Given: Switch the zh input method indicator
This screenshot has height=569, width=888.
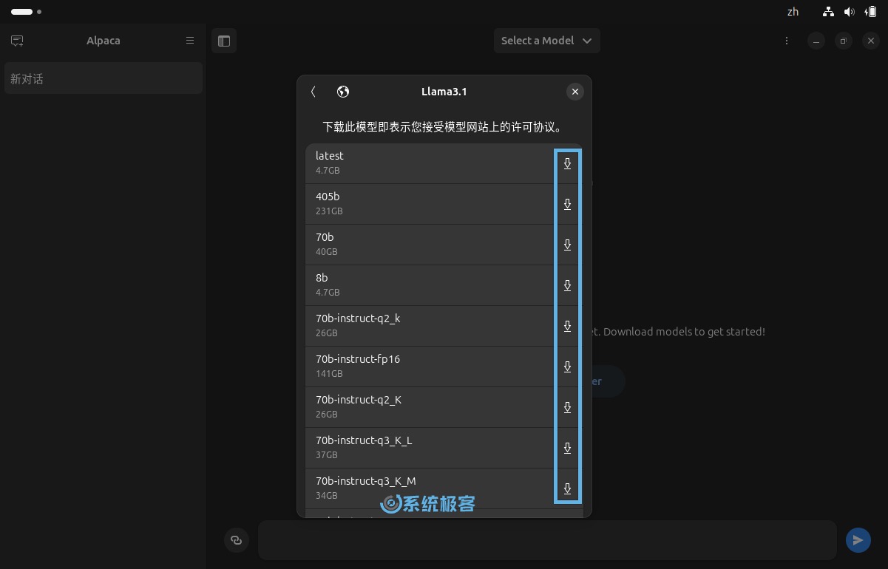Looking at the screenshot, I should point(793,12).
